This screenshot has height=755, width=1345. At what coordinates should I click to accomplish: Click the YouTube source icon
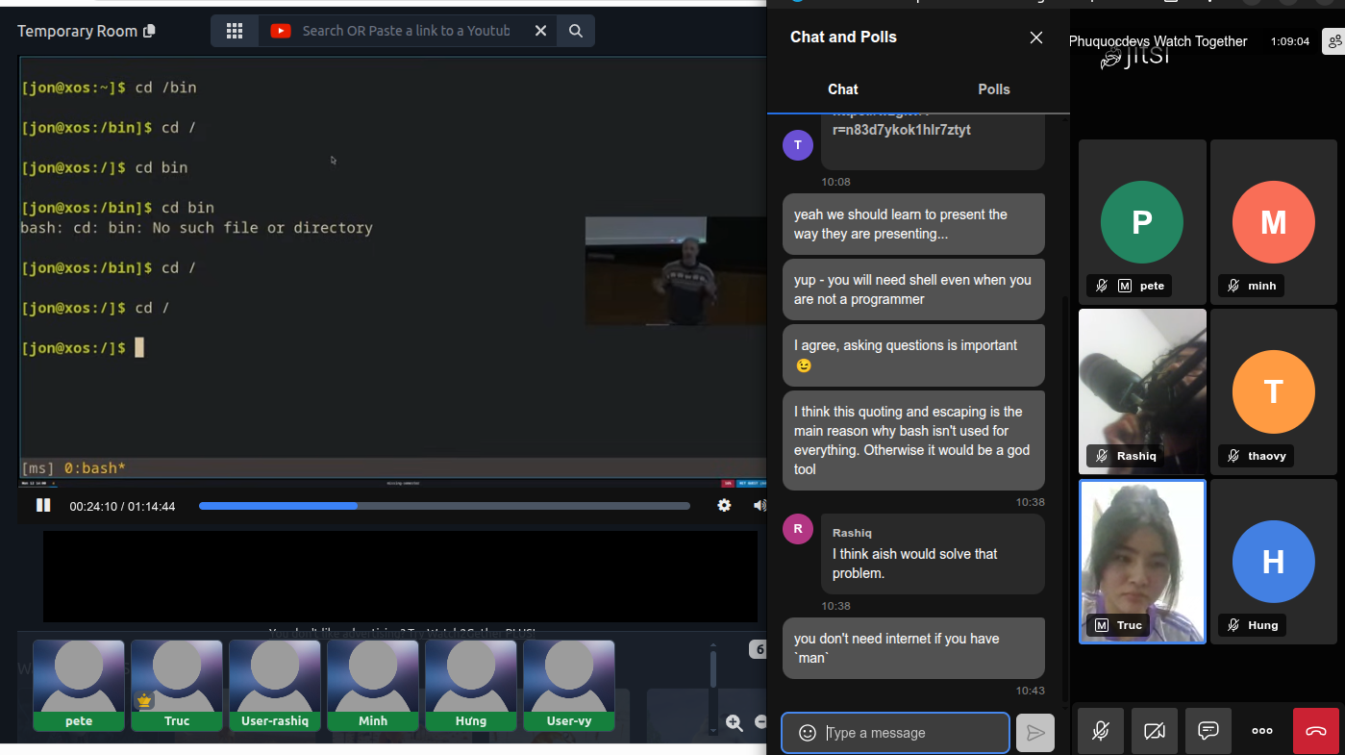click(x=280, y=31)
